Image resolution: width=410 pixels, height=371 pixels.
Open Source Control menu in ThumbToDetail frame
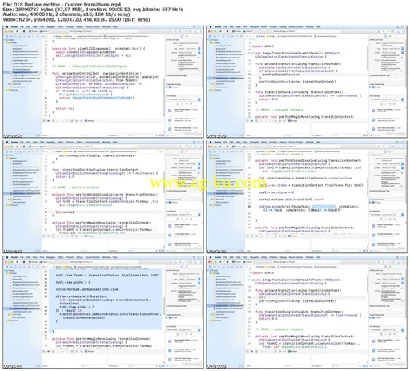tap(296, 27)
